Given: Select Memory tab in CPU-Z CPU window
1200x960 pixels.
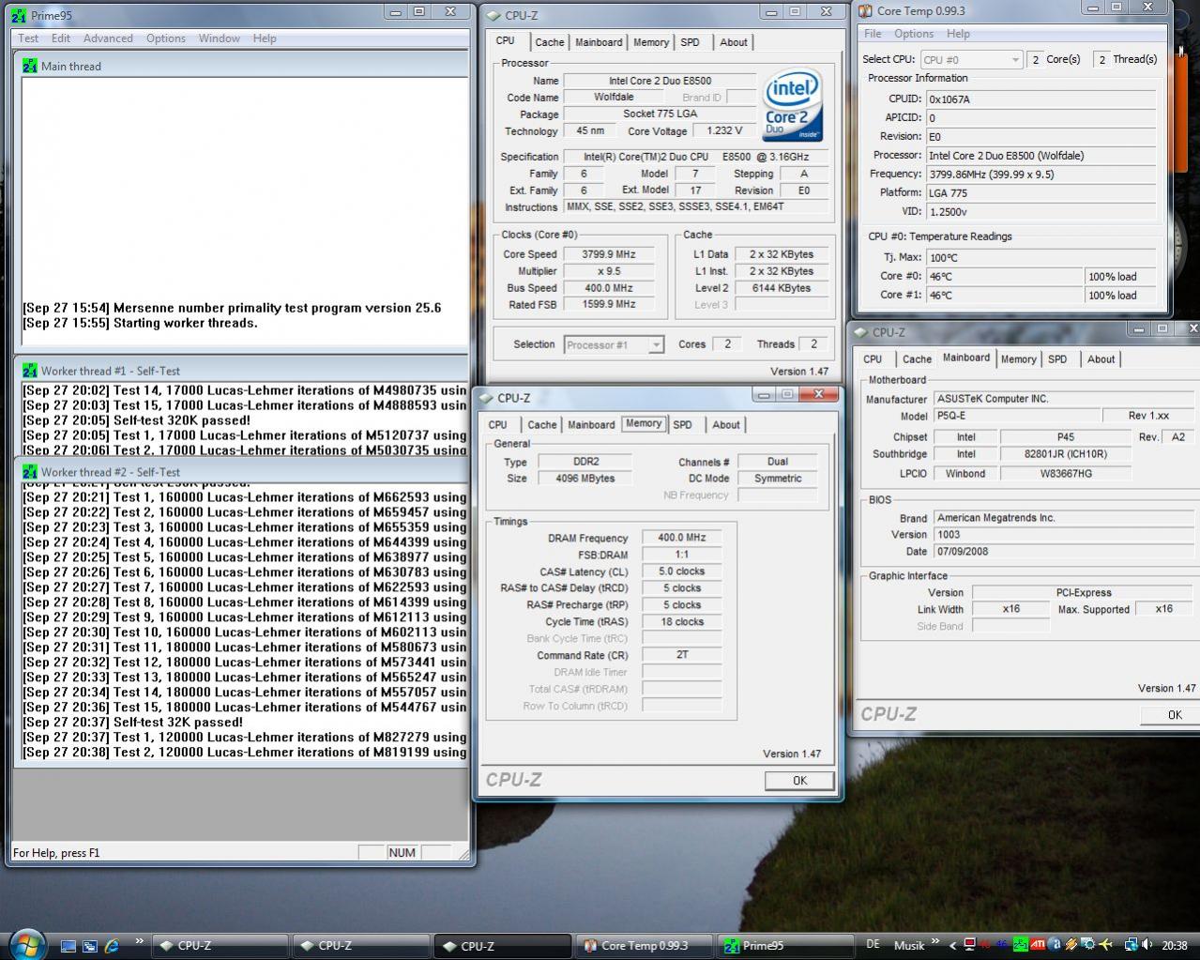Looking at the screenshot, I should pos(651,42).
